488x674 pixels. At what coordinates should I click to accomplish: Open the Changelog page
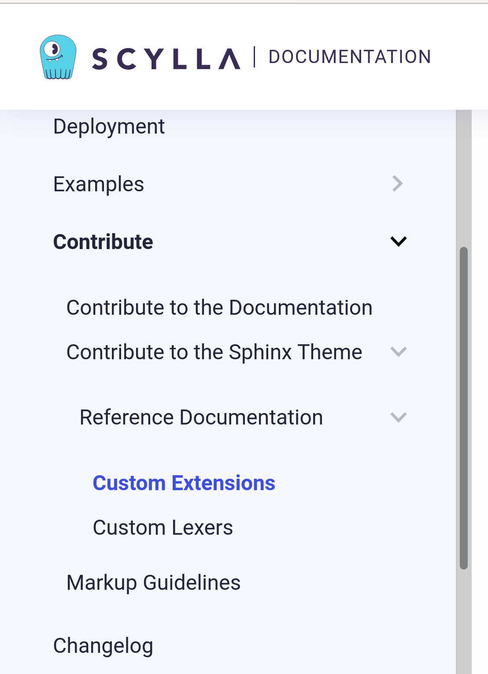[102, 645]
